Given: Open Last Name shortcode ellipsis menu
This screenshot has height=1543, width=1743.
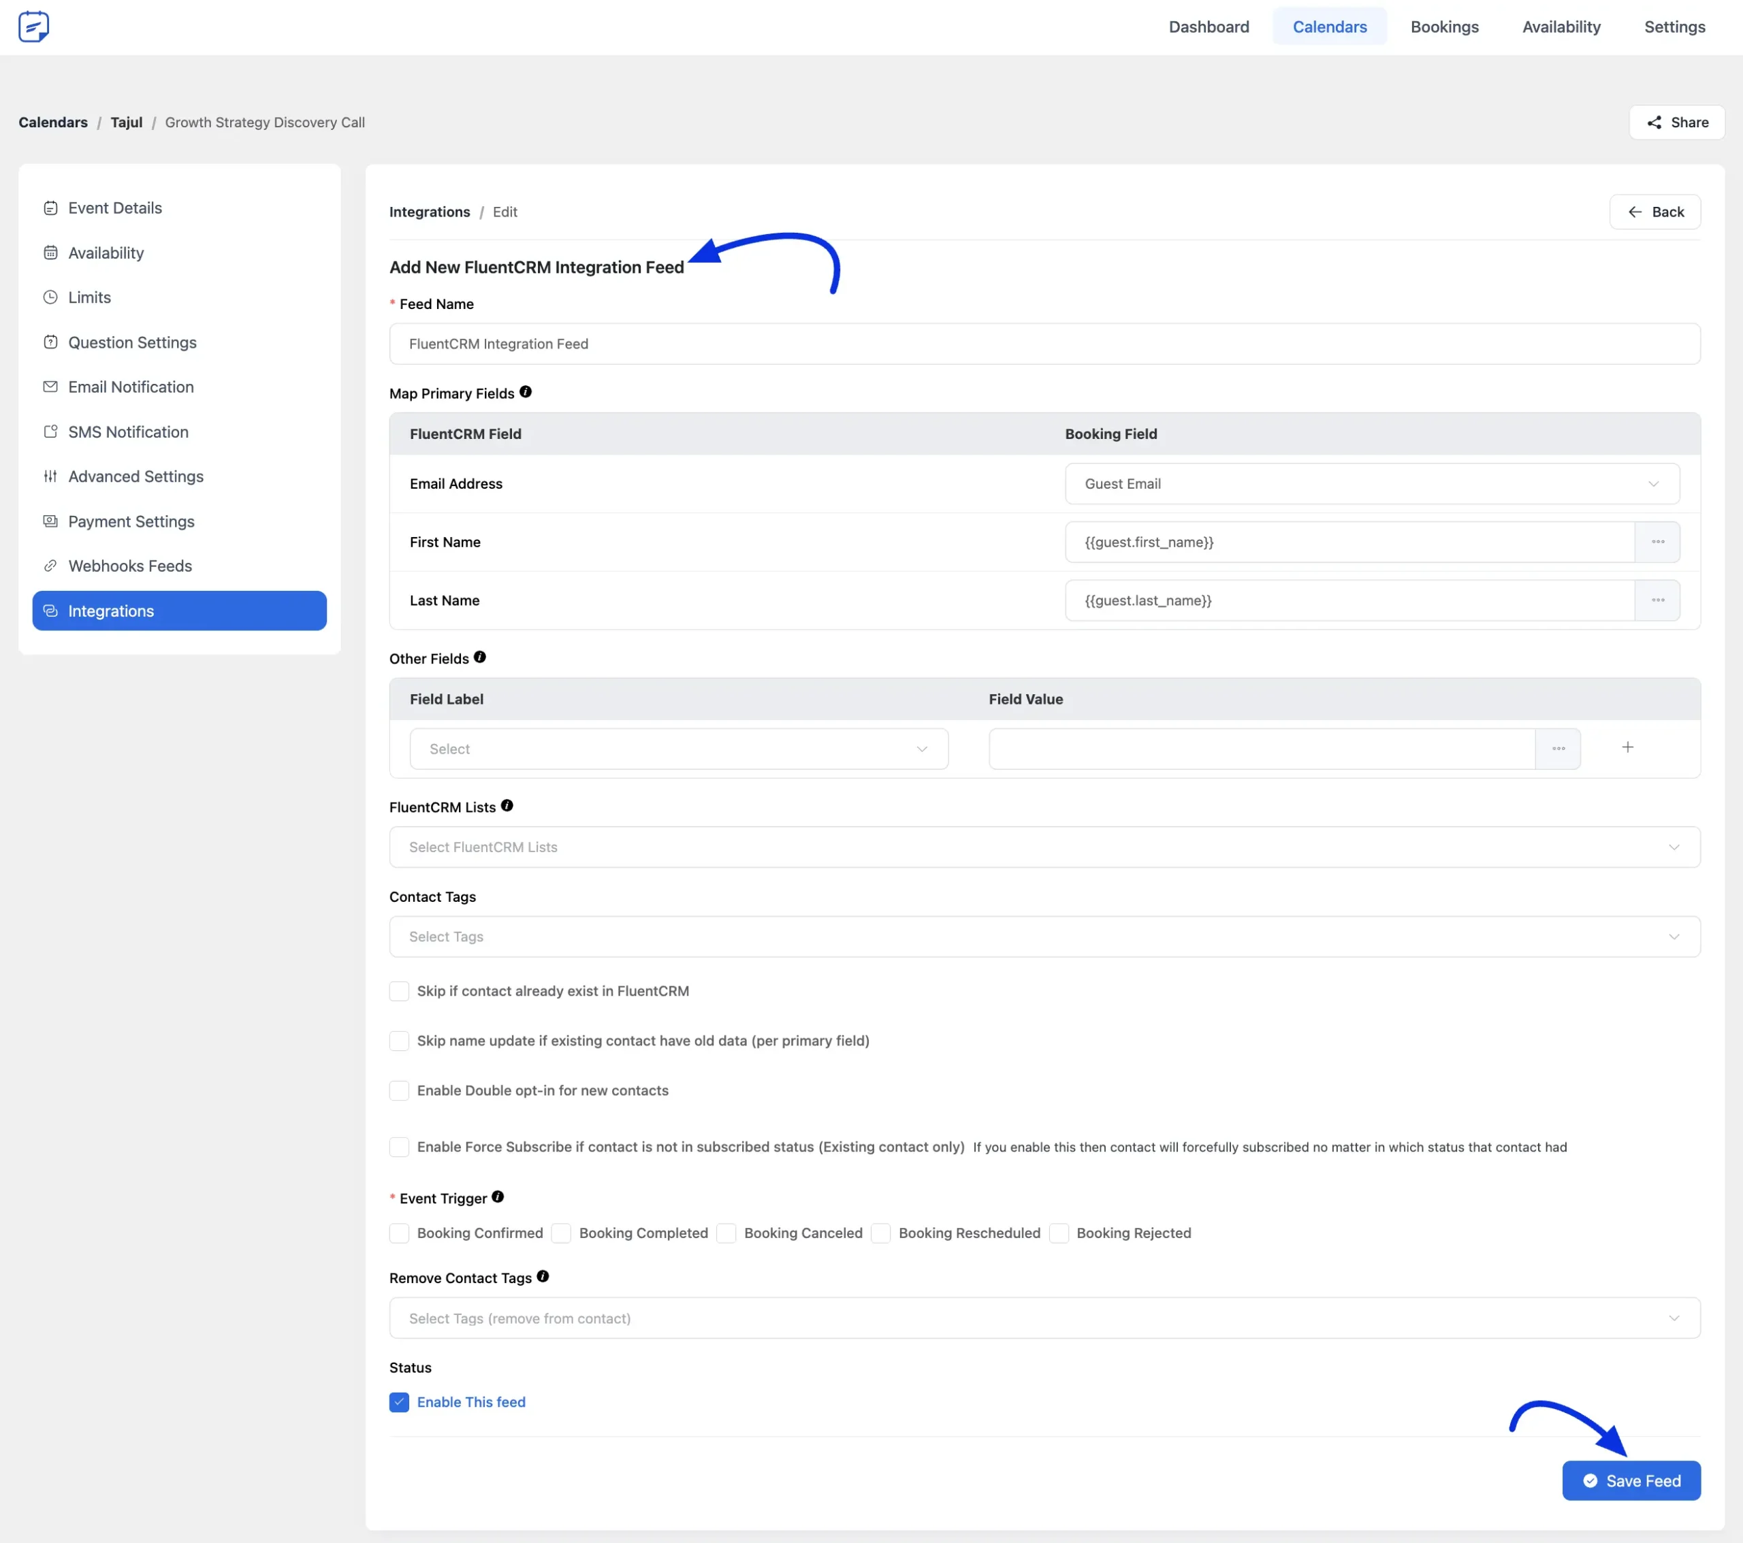Looking at the screenshot, I should 1657,600.
